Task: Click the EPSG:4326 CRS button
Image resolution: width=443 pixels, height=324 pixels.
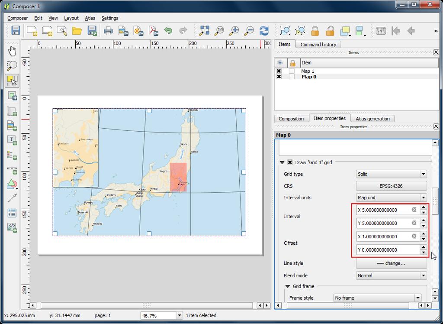Action: 391,186
